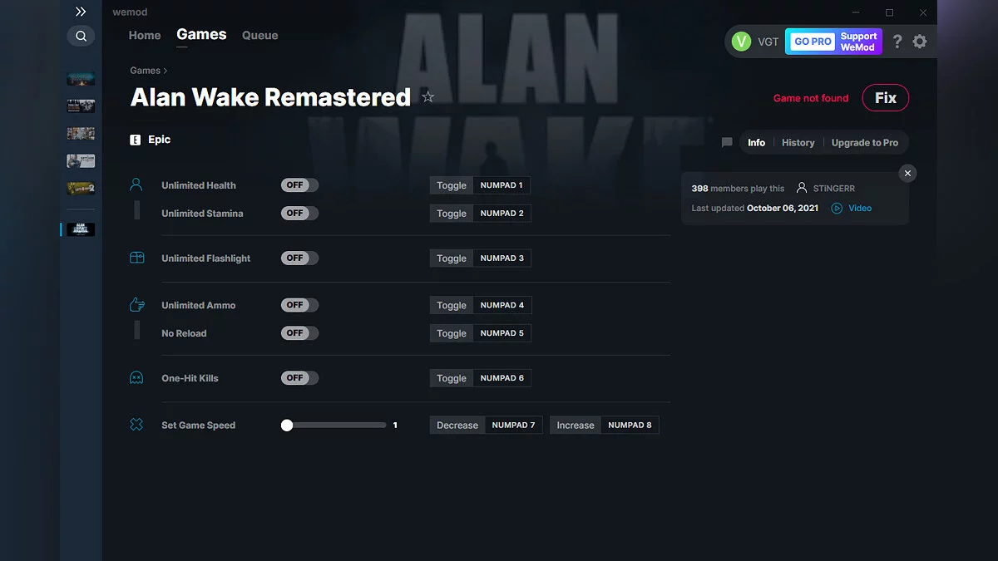This screenshot has width=998, height=561.
Task: Turn on the Unlimited Stamina switch
Action: (299, 213)
